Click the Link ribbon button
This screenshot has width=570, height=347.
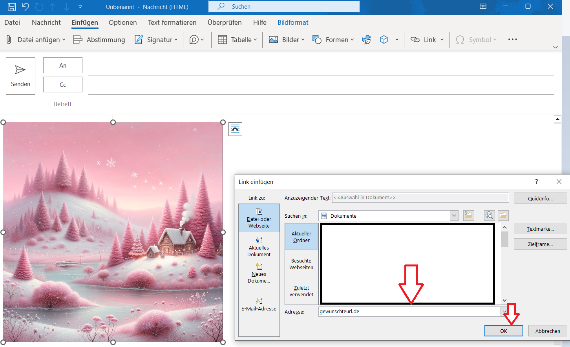click(x=423, y=40)
